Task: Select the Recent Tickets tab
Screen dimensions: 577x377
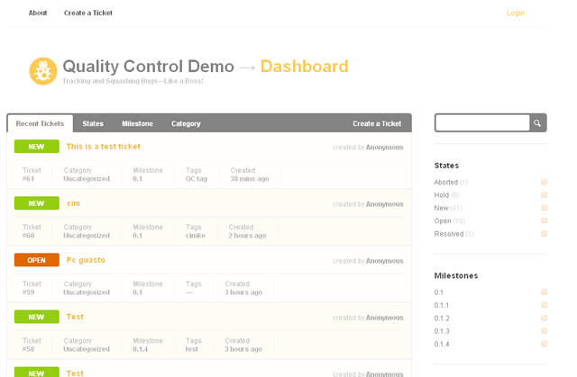Action: pyautogui.click(x=40, y=124)
